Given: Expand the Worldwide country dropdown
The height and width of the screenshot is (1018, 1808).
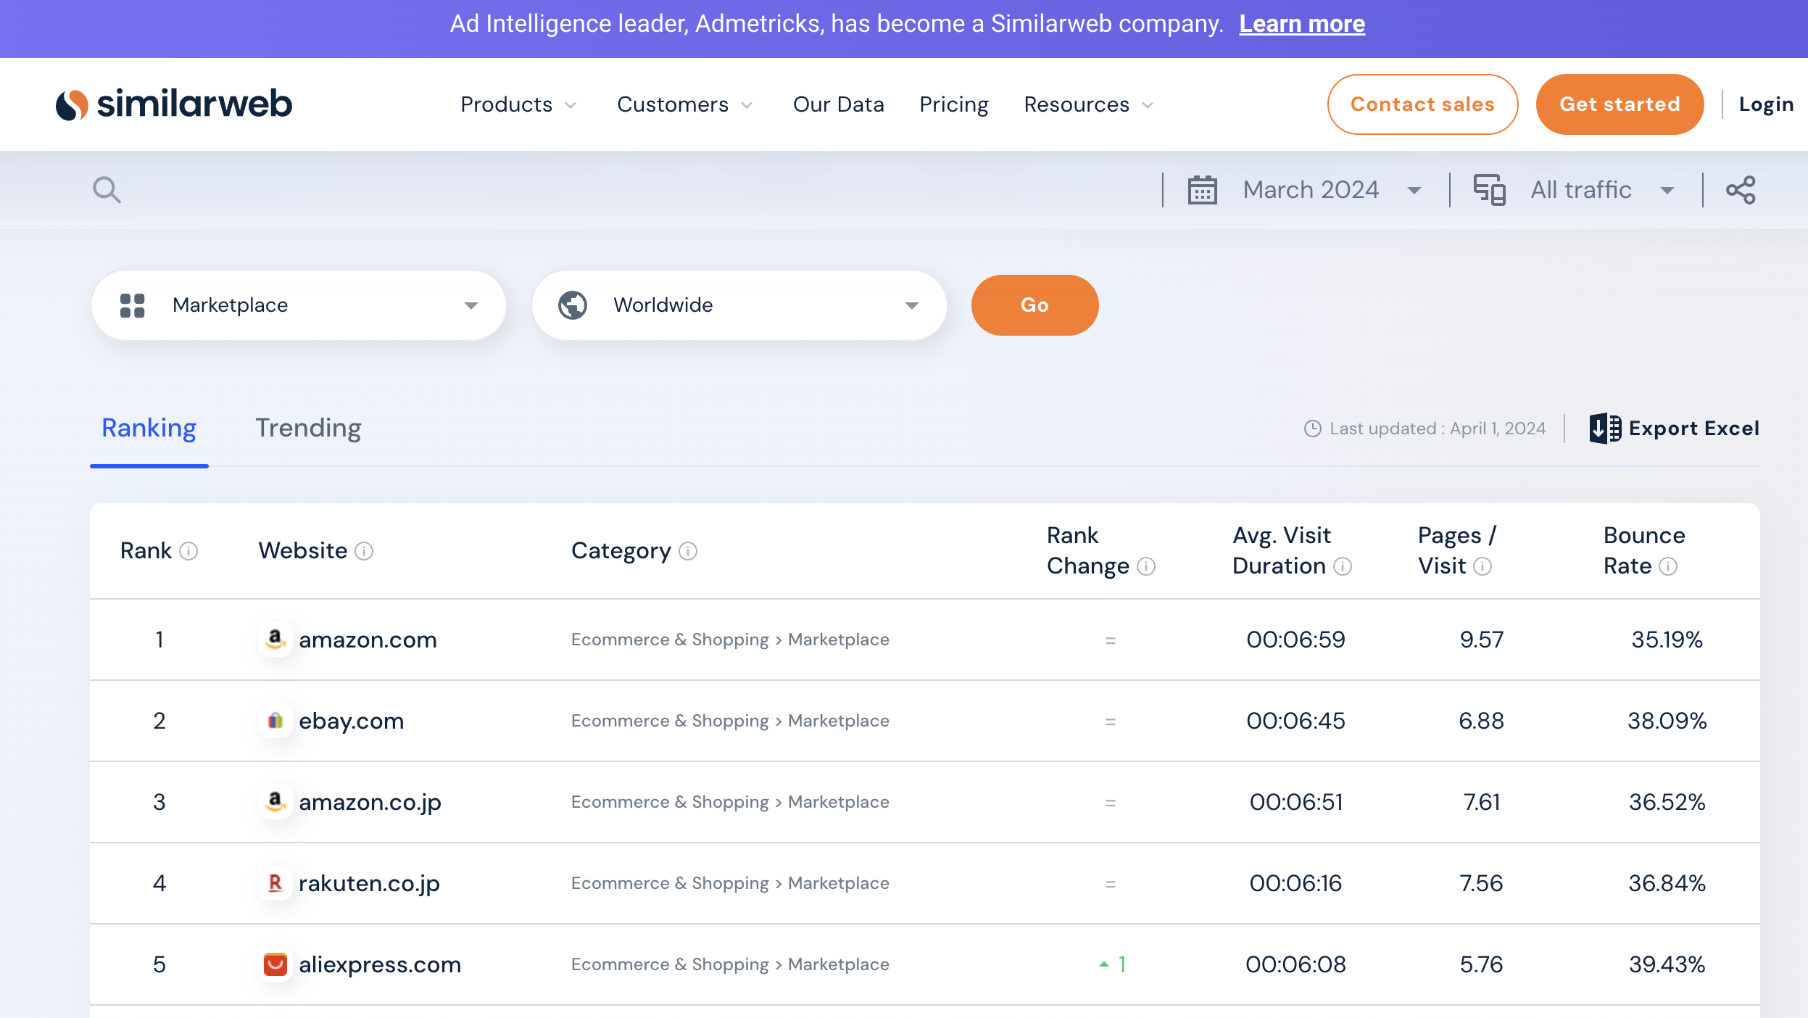Looking at the screenshot, I should pyautogui.click(x=911, y=305).
